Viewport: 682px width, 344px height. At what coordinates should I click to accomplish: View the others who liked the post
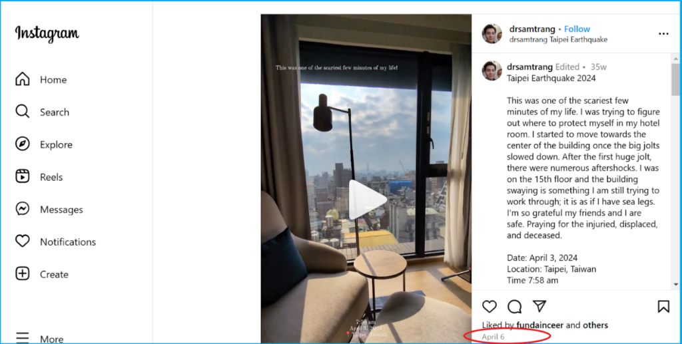595,325
